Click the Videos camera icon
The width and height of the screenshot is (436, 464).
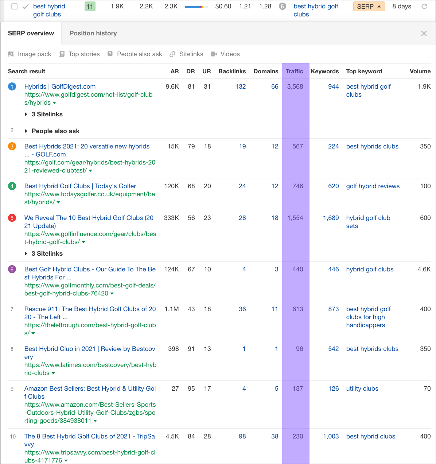214,54
